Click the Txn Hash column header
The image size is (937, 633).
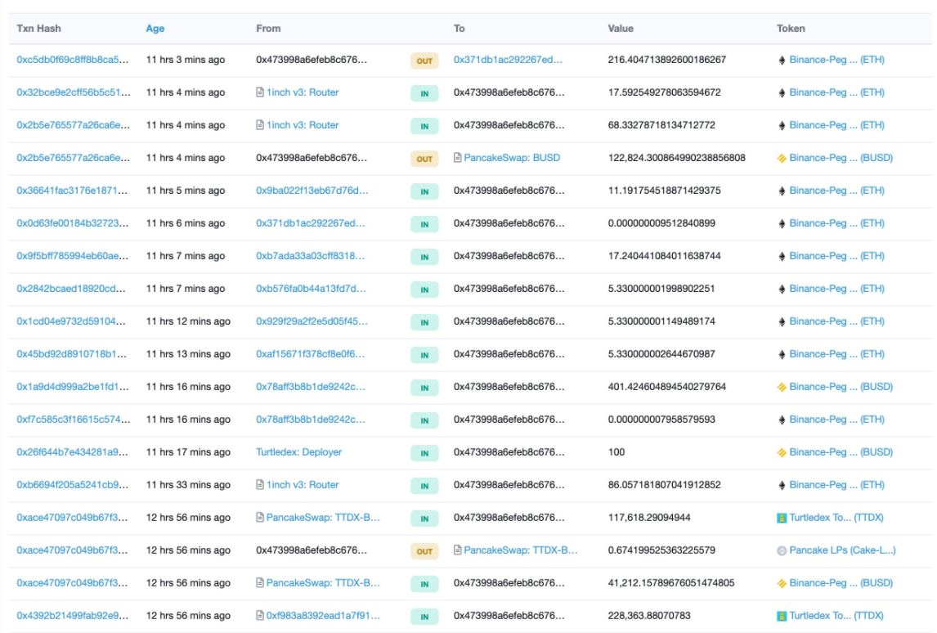pyautogui.click(x=39, y=28)
